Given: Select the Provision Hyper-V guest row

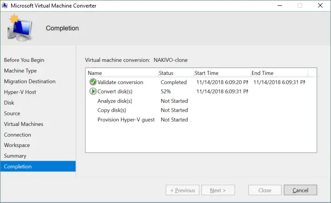Looking at the screenshot, I should 126,120.
